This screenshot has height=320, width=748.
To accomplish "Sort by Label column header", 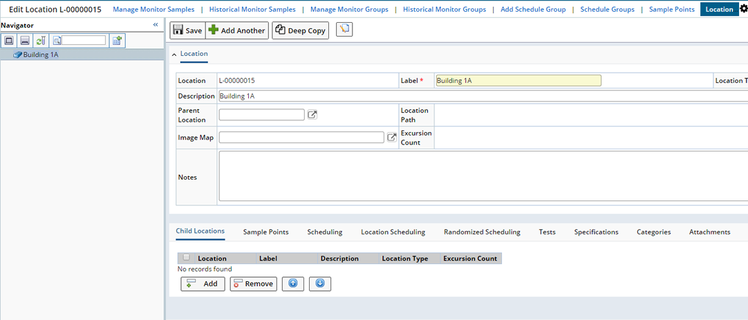I will [268, 258].
